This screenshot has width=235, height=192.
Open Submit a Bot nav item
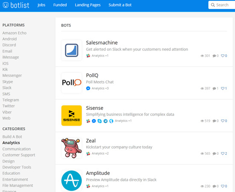(x=120, y=5)
